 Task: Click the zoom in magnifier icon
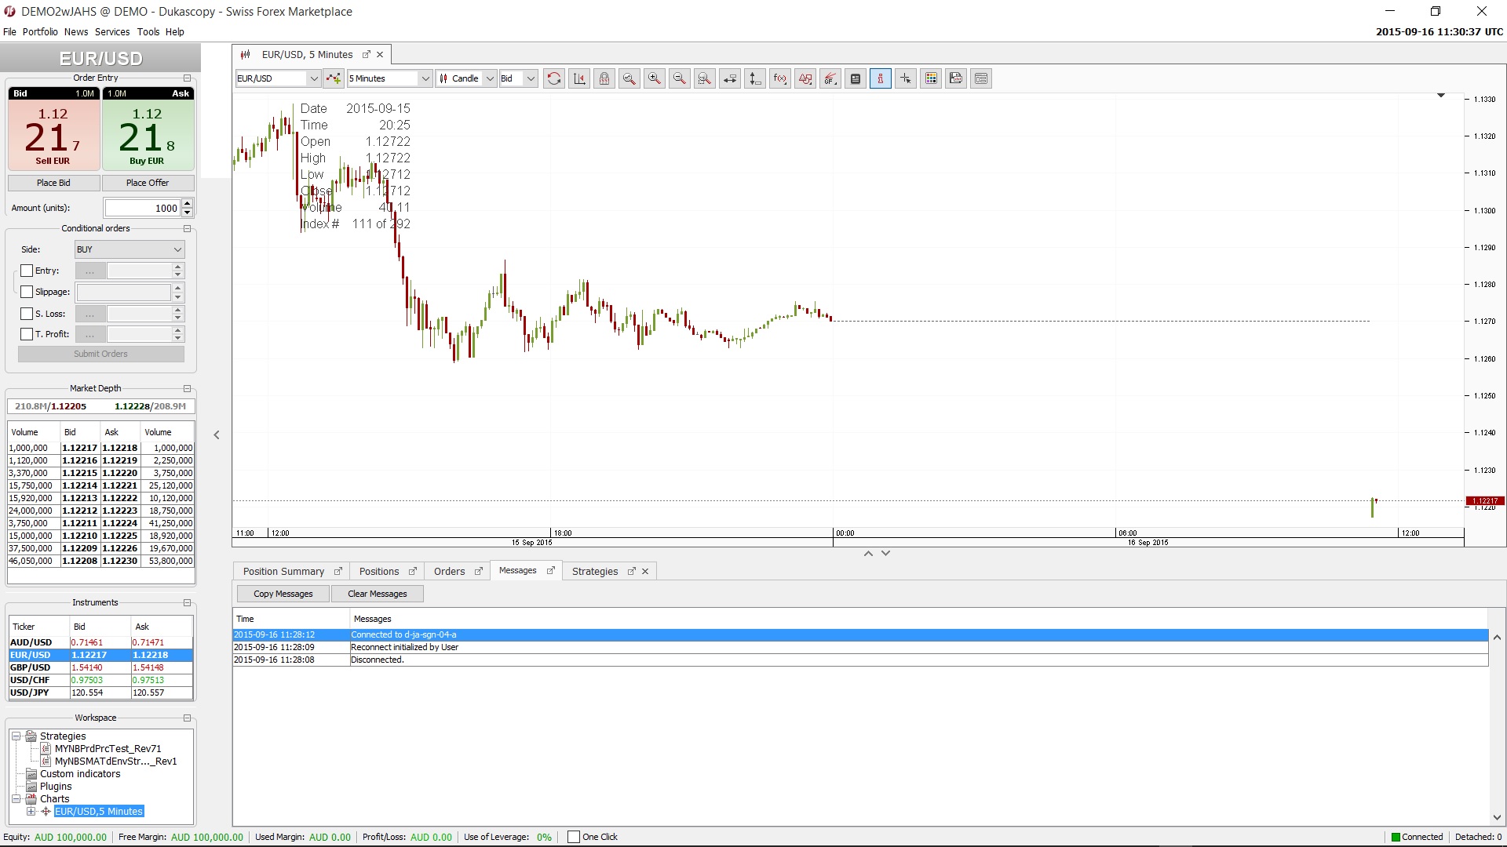655,78
